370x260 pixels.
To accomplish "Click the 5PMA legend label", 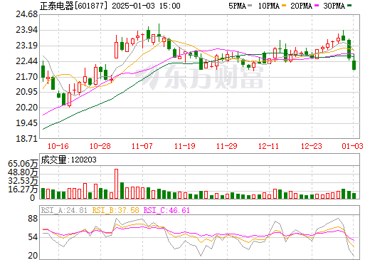I will coord(237,6).
